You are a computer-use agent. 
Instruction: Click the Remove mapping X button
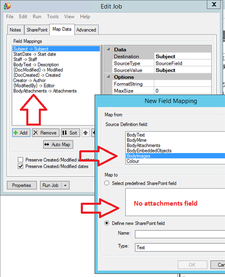45,133
